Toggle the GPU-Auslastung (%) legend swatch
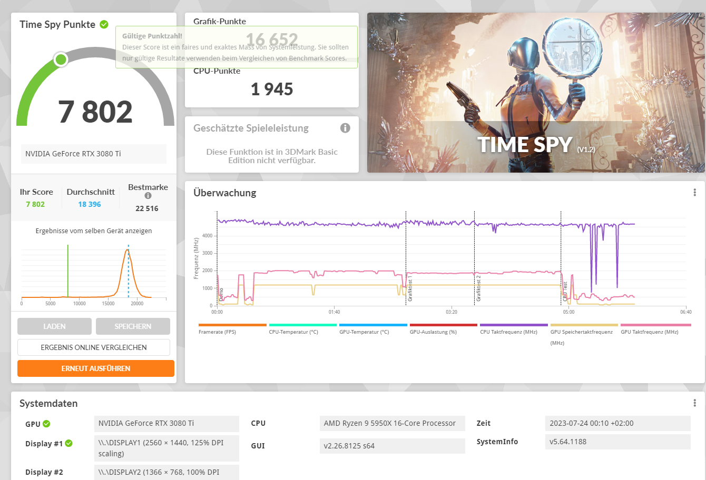Image resolution: width=706 pixels, height=480 pixels. tap(444, 325)
